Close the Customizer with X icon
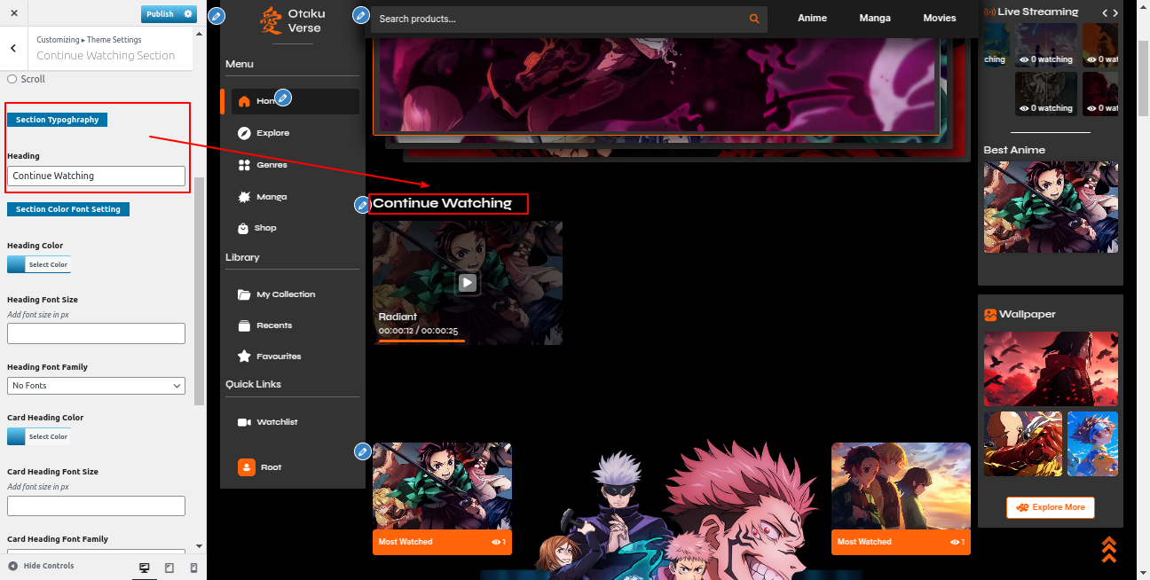 tap(14, 14)
